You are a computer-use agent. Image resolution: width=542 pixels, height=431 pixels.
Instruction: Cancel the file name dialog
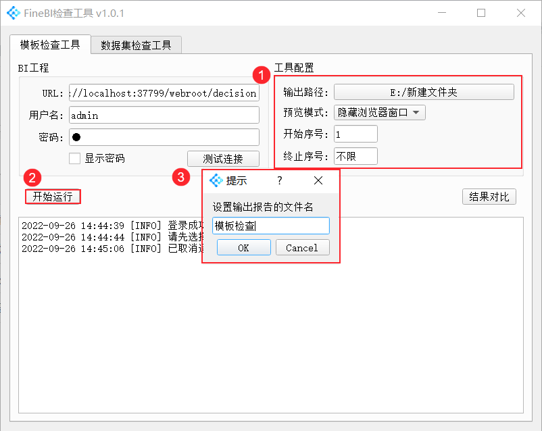pos(303,247)
